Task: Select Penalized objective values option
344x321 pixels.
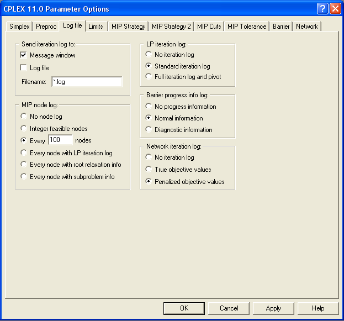Action: (149, 181)
